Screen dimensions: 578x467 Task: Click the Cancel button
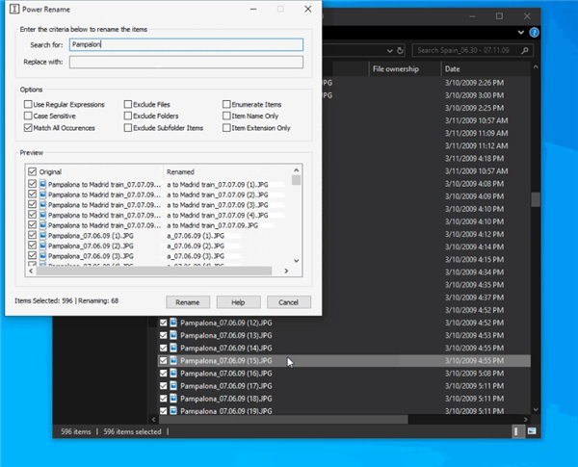tap(288, 301)
